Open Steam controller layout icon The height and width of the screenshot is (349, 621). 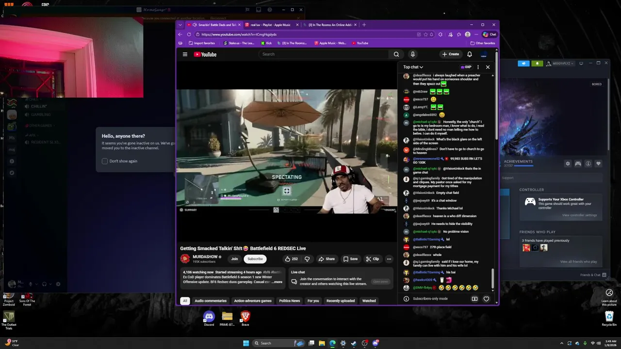pos(578,164)
